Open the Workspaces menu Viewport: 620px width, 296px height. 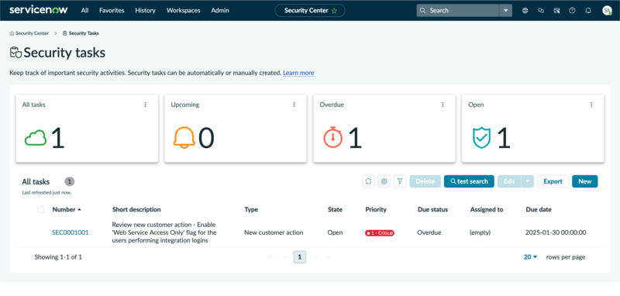tap(184, 11)
